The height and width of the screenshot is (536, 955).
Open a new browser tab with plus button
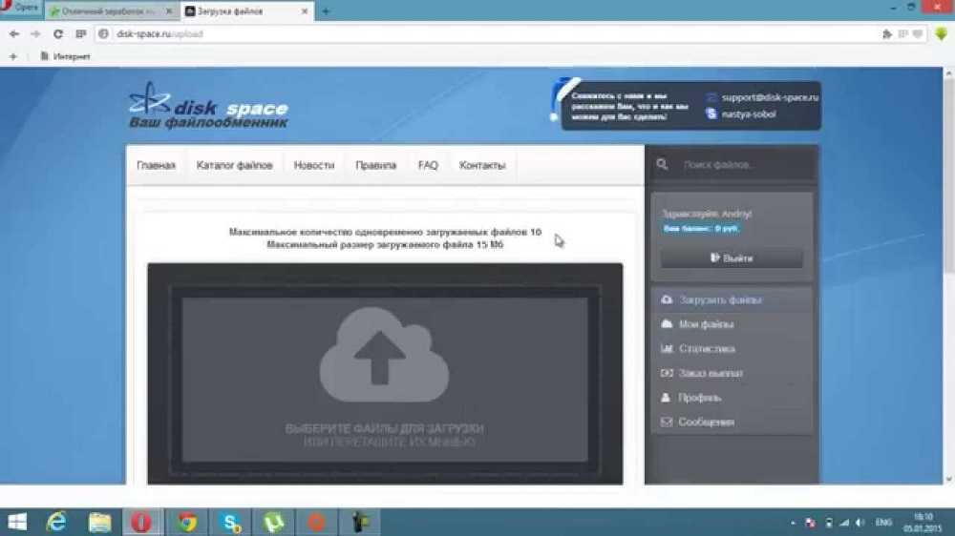[326, 11]
